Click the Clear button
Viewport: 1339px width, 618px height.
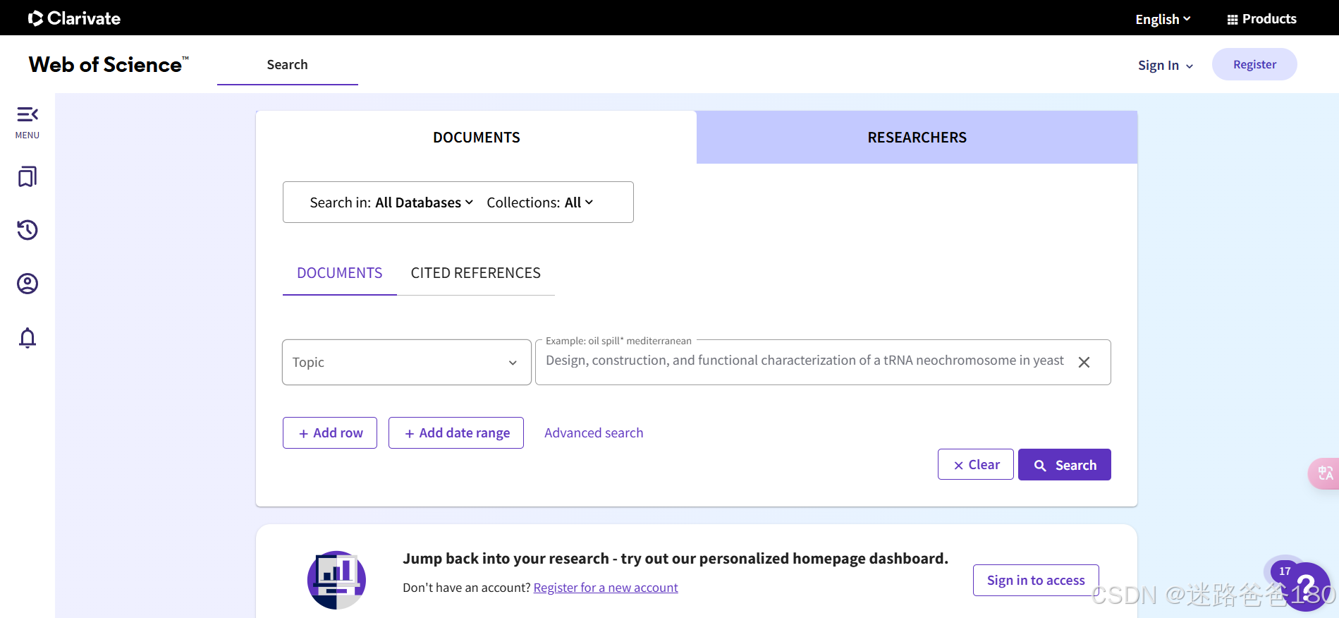pyautogui.click(x=976, y=464)
